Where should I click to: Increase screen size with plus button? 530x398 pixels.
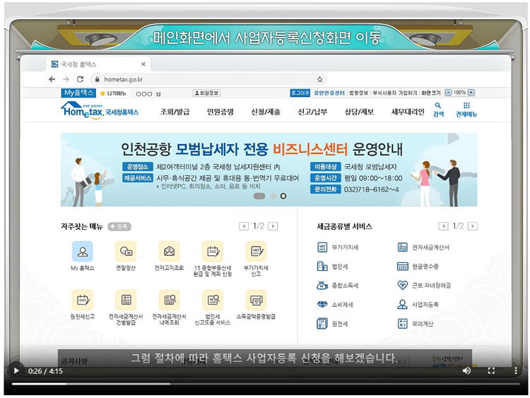coord(471,93)
